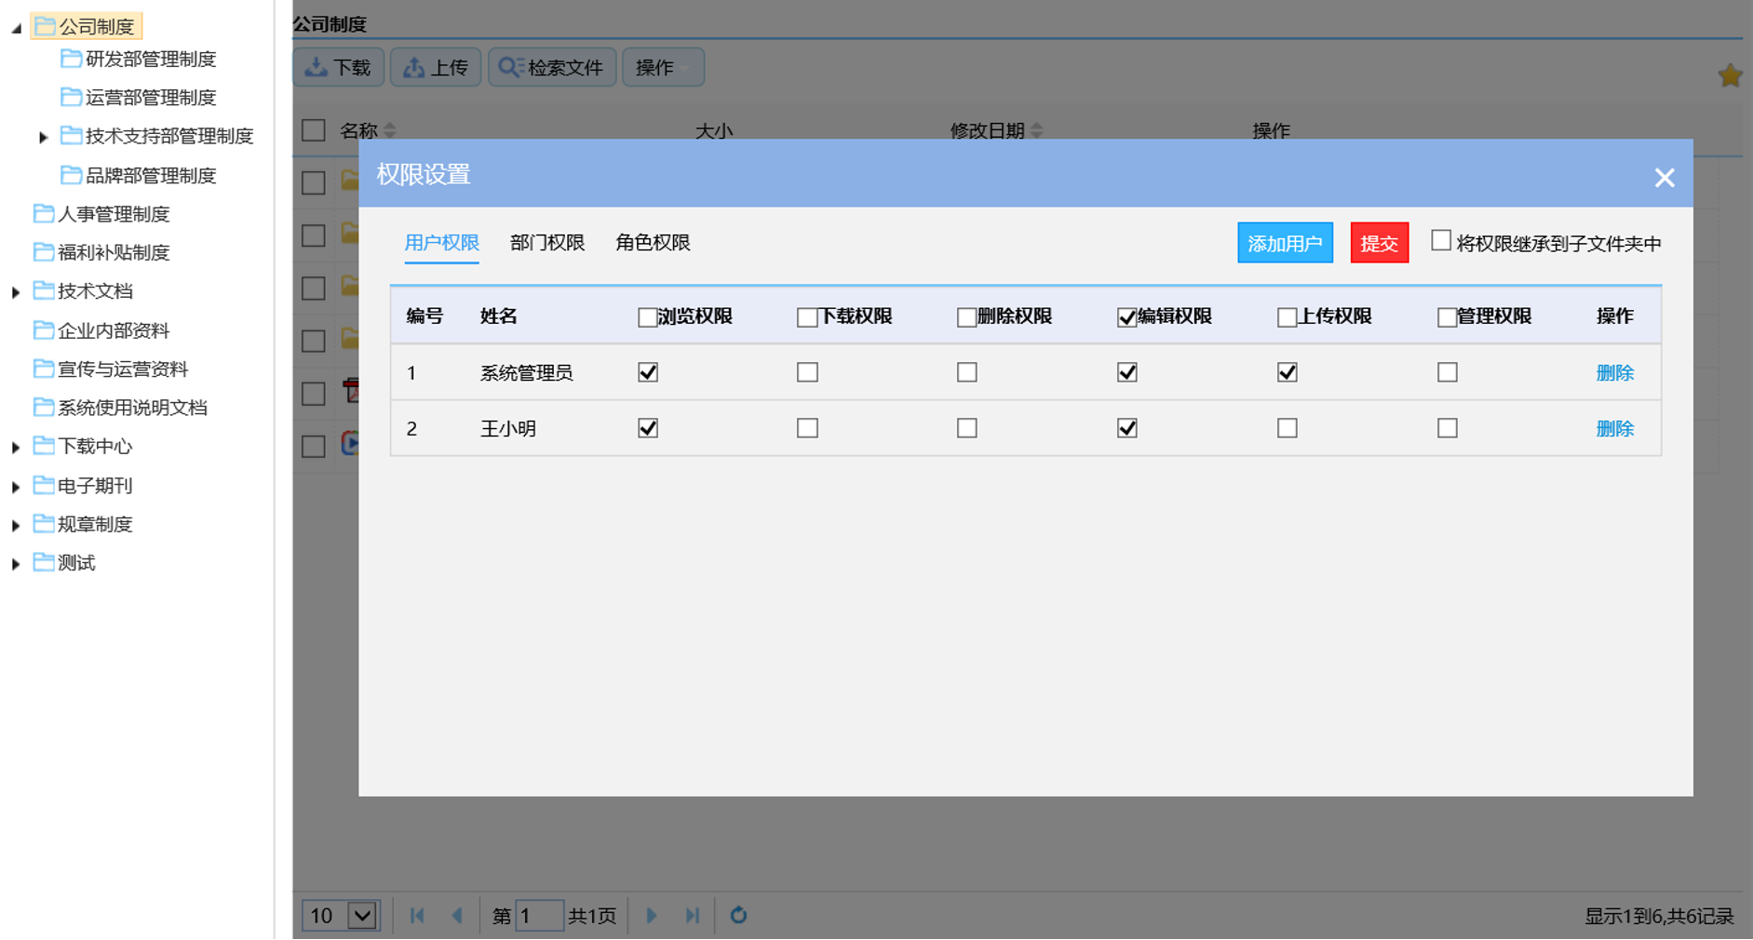Click the red 提交 button
1753x940 pixels.
click(x=1379, y=243)
